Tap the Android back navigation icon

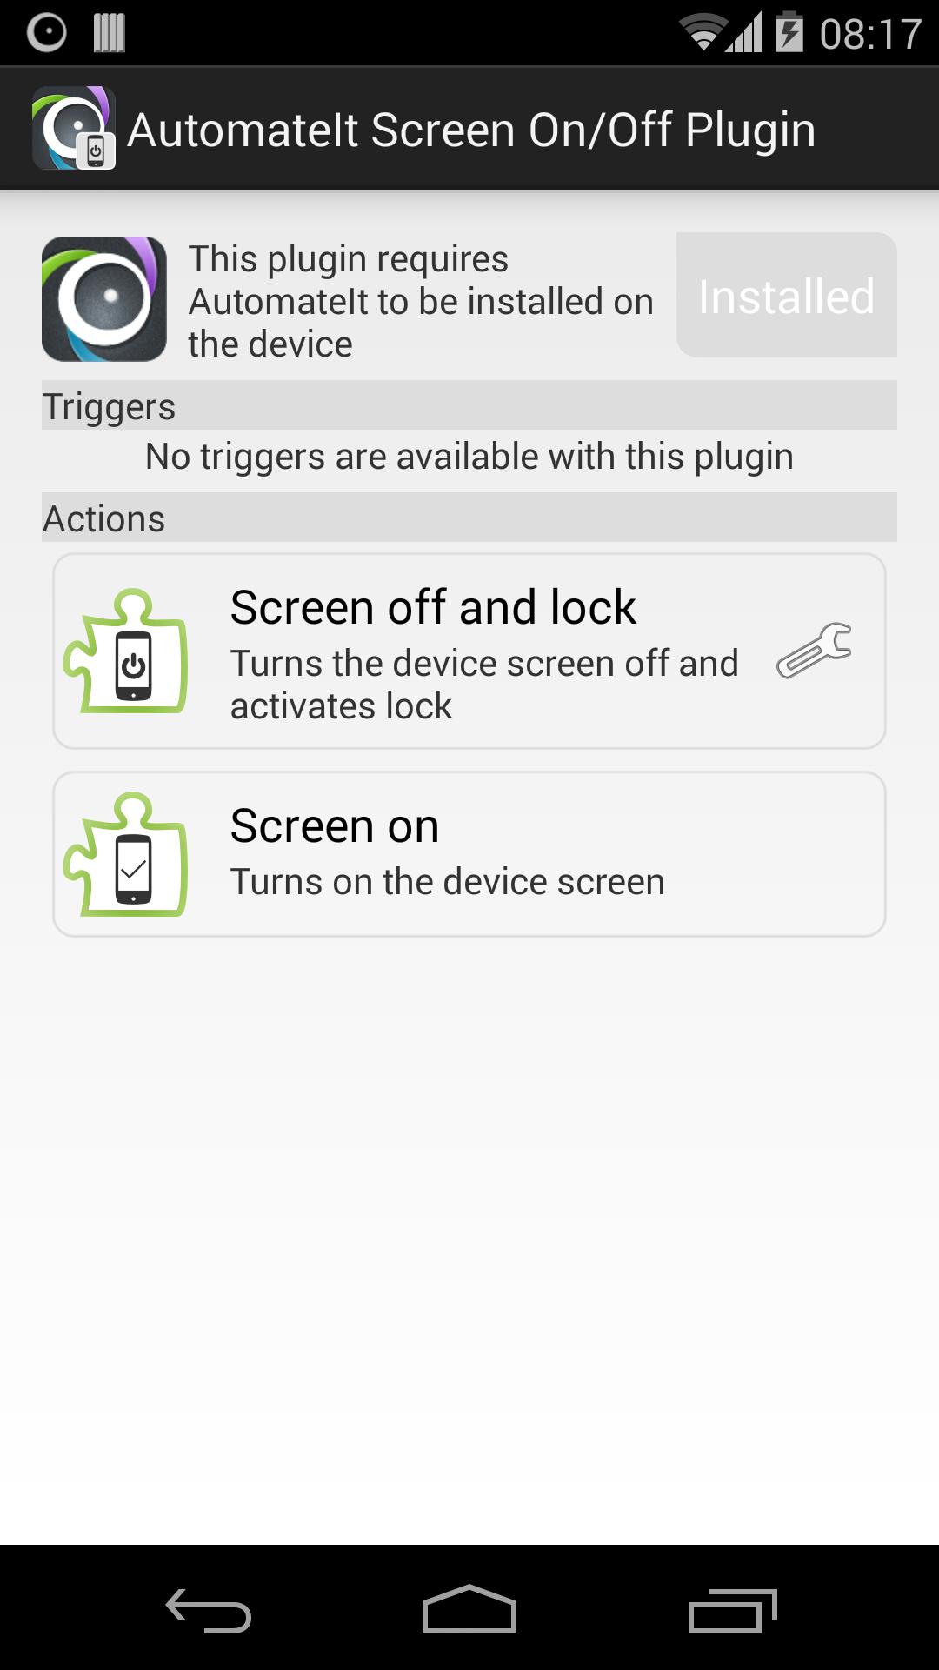[x=209, y=1610]
